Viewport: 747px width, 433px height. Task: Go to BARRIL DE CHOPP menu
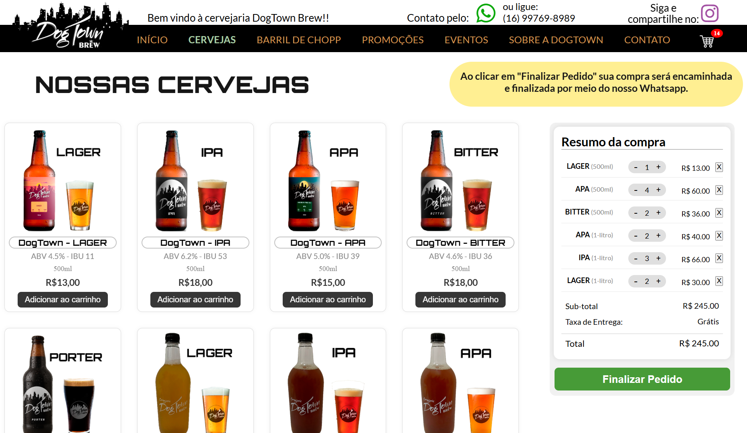[299, 40]
